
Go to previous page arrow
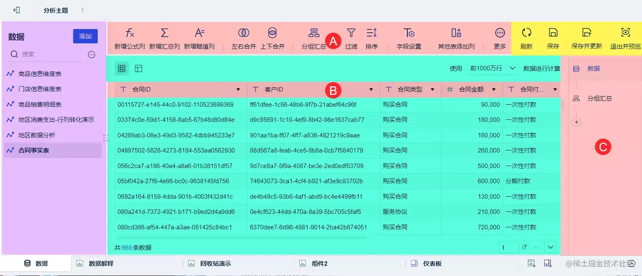[x=536, y=247]
